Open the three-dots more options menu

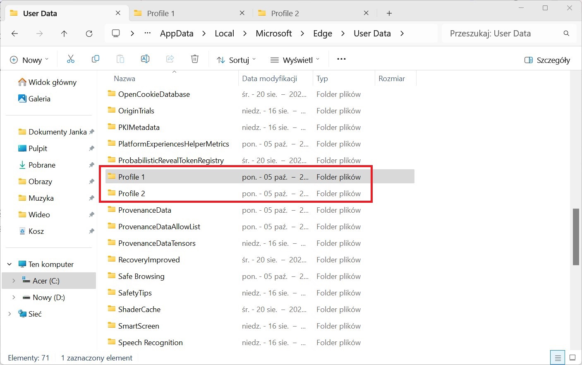pyautogui.click(x=341, y=59)
